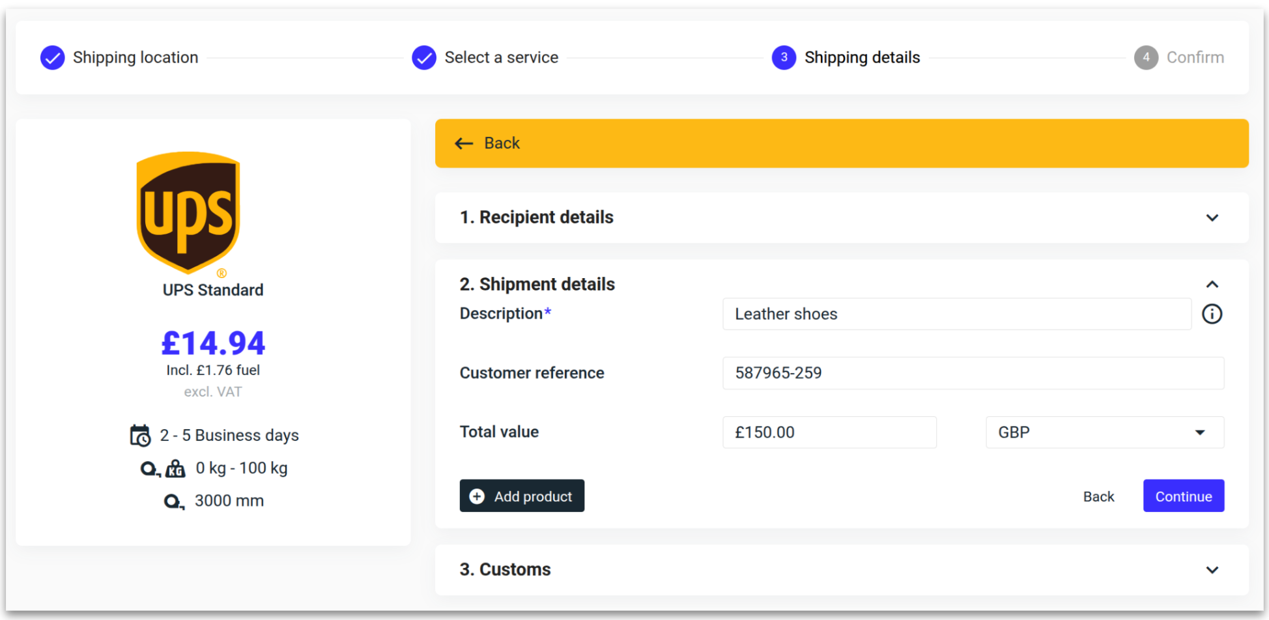Click the step 4 Confirm circle icon
This screenshot has height=620, width=1269.
[x=1146, y=57]
